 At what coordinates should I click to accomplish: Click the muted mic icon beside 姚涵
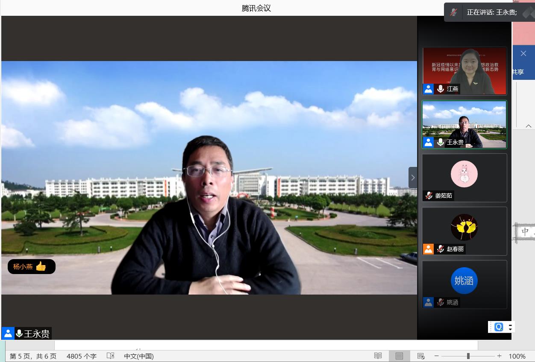pyautogui.click(x=441, y=302)
